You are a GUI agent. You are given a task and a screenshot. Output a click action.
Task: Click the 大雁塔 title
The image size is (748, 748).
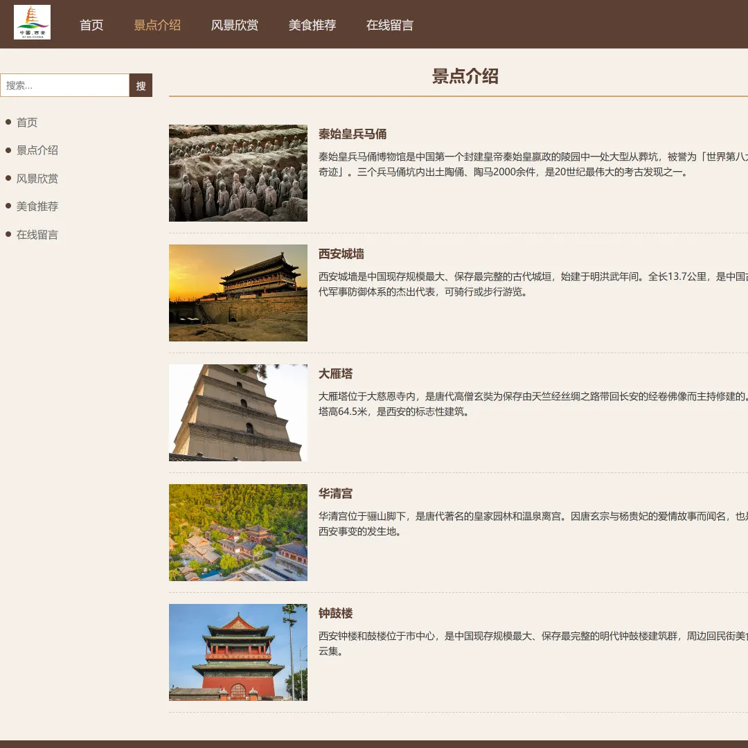pos(335,373)
